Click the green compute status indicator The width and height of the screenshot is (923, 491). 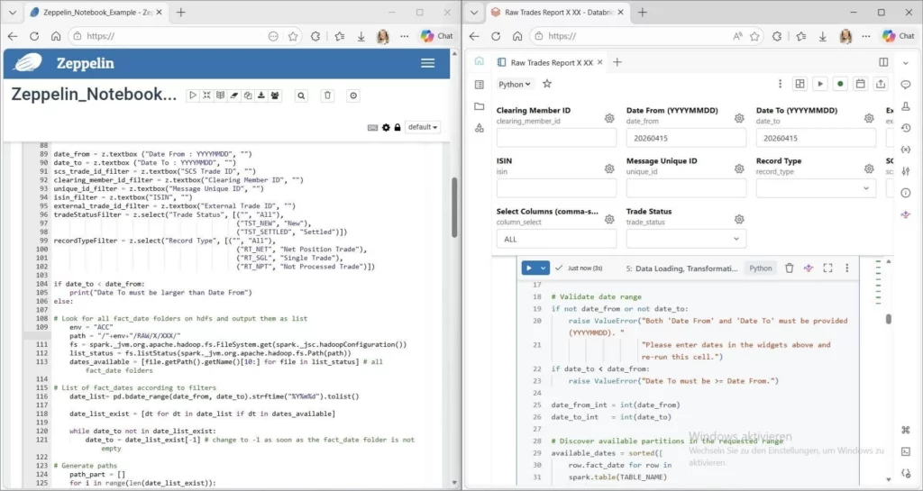(x=840, y=84)
